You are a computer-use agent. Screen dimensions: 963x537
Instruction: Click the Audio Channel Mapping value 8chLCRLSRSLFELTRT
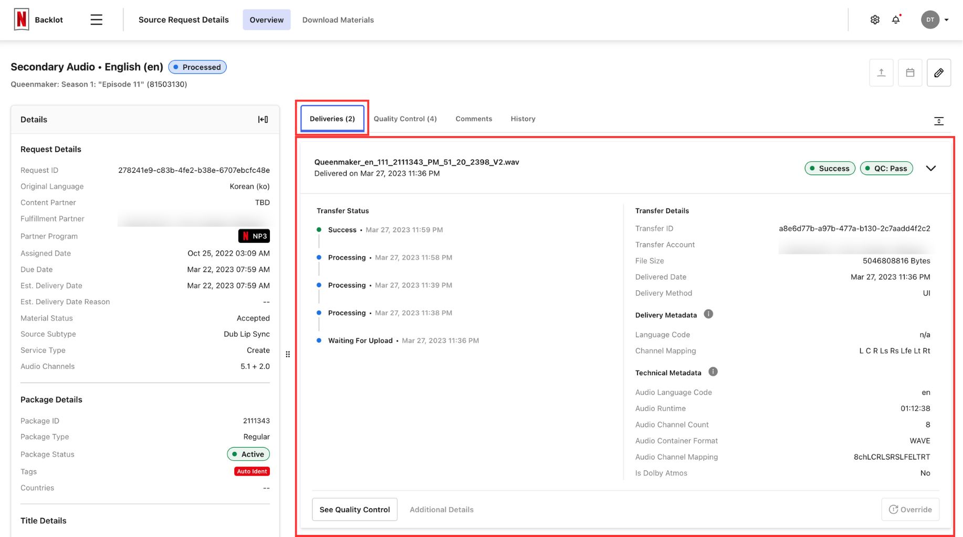coord(892,457)
